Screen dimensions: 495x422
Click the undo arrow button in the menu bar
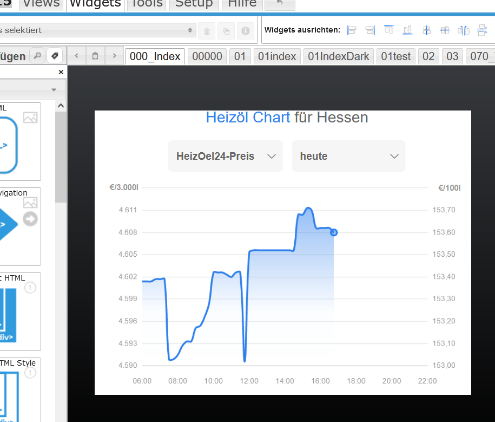(x=280, y=4)
